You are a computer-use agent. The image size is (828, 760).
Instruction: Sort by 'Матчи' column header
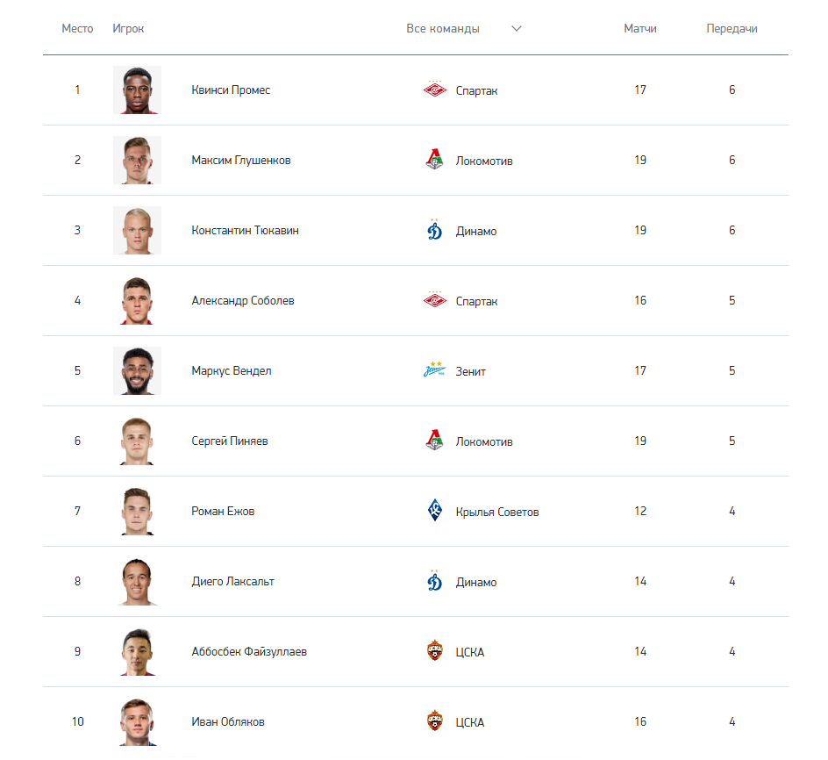click(640, 29)
